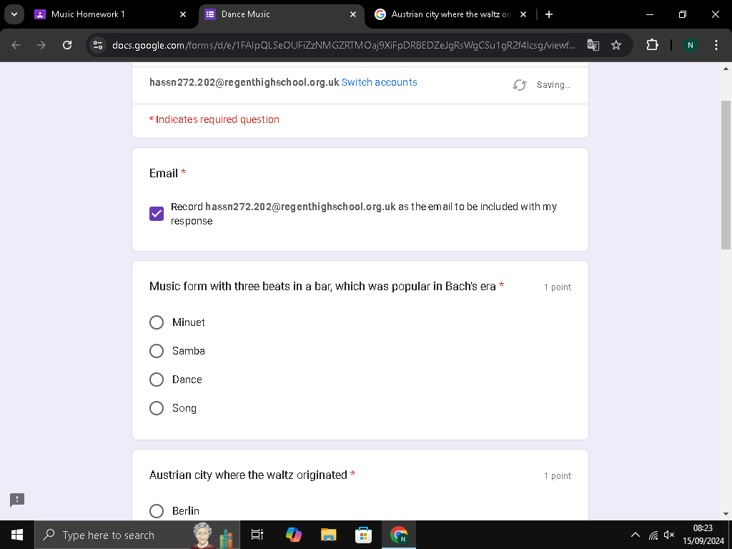
Task: Click the Type here to search box
Action: pos(137,535)
